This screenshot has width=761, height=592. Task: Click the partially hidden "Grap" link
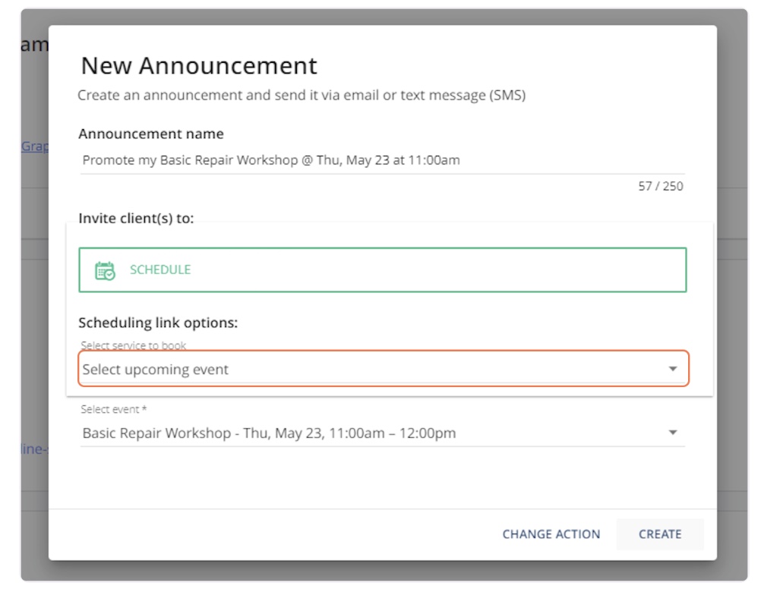(x=35, y=146)
